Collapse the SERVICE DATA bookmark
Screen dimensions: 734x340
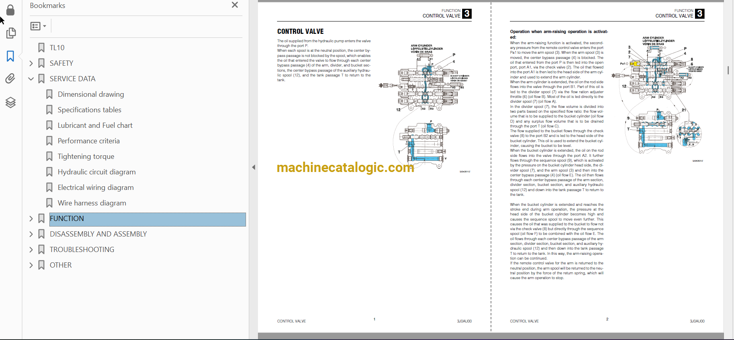click(31, 79)
